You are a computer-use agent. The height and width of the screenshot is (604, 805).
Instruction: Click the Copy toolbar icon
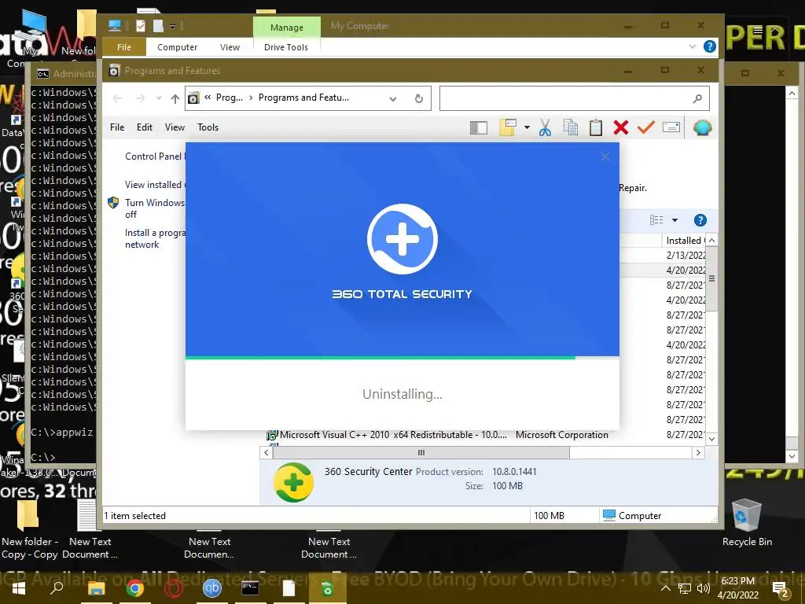[x=571, y=127]
